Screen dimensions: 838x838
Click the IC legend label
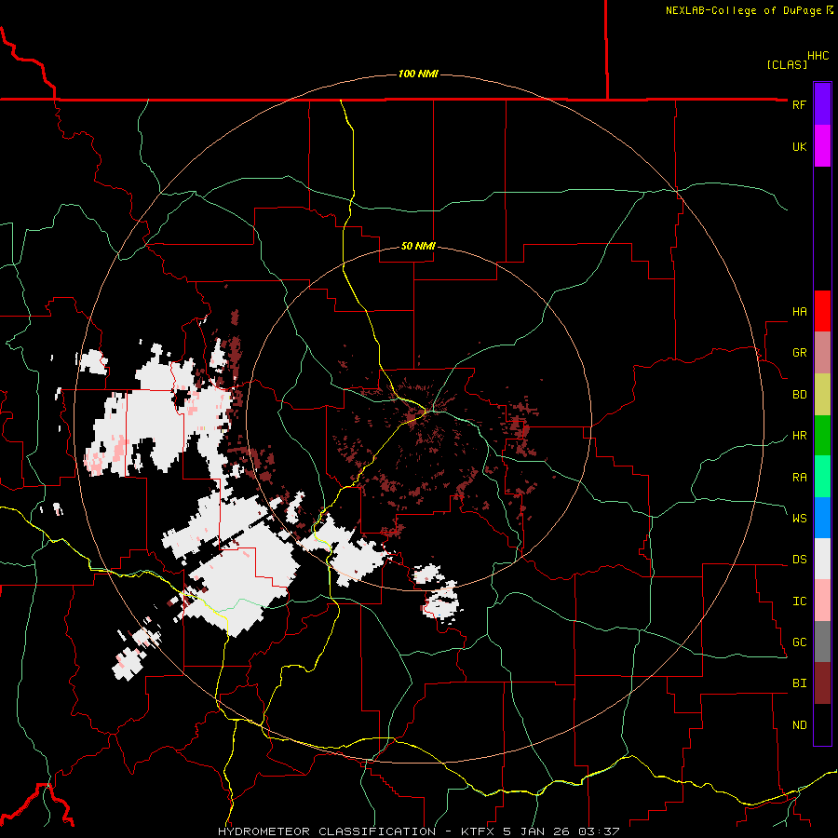(799, 601)
